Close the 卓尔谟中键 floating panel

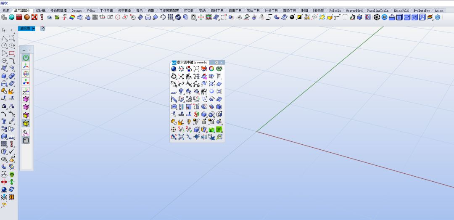[x=222, y=62]
